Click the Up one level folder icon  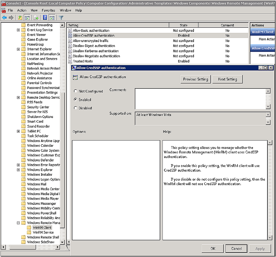(20, 18)
